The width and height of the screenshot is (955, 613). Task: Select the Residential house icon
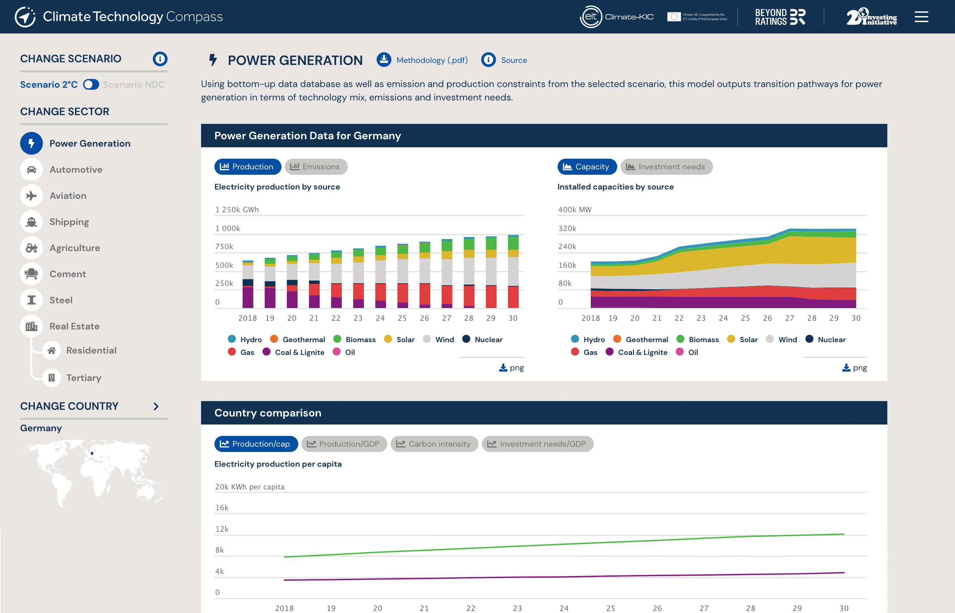[52, 350]
